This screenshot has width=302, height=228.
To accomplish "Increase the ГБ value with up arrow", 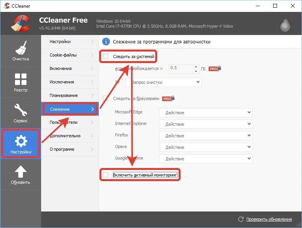I will point(196,67).
